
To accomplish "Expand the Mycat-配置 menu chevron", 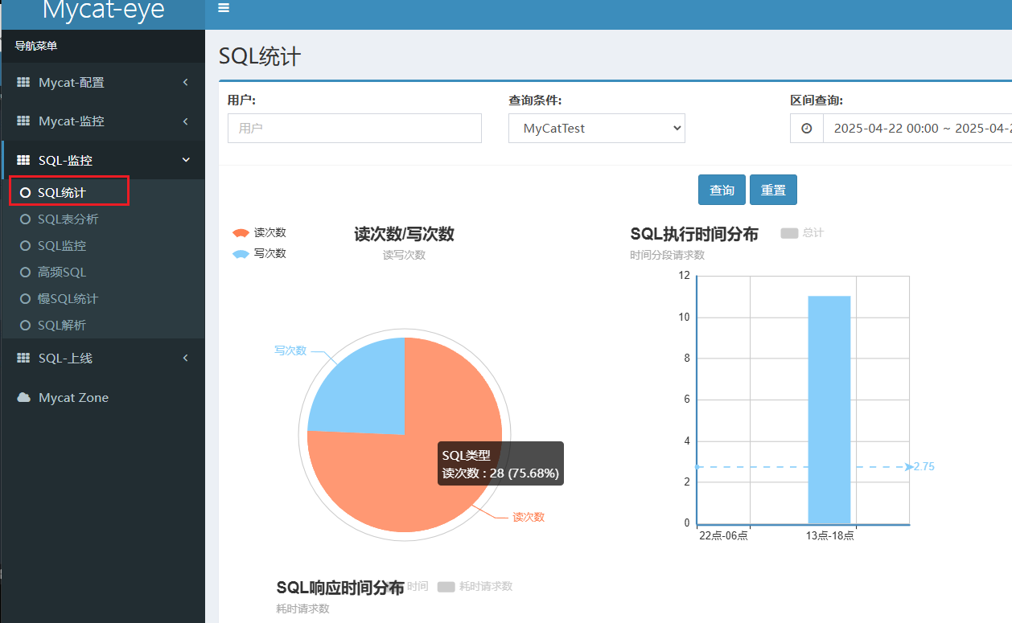I will (186, 82).
